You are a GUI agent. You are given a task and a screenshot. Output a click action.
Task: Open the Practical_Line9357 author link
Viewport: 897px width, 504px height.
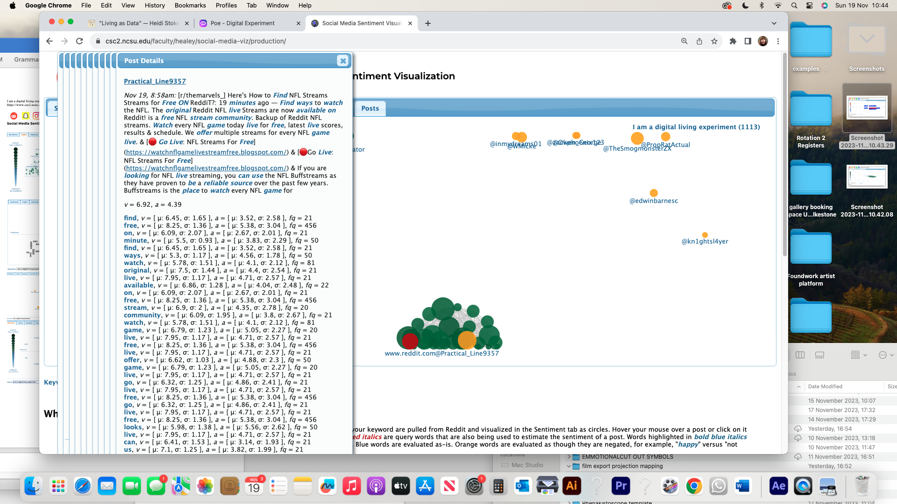pos(155,81)
